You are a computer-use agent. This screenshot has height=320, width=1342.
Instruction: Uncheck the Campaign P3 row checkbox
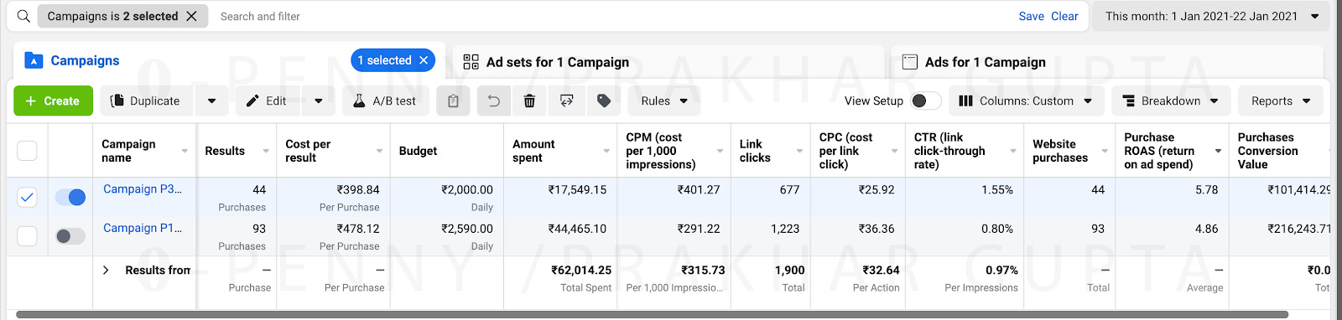pyautogui.click(x=27, y=197)
